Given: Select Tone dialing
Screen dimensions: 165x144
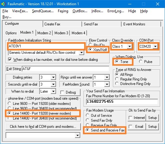Looking at the screenshot, I should click(x=117, y=61).
